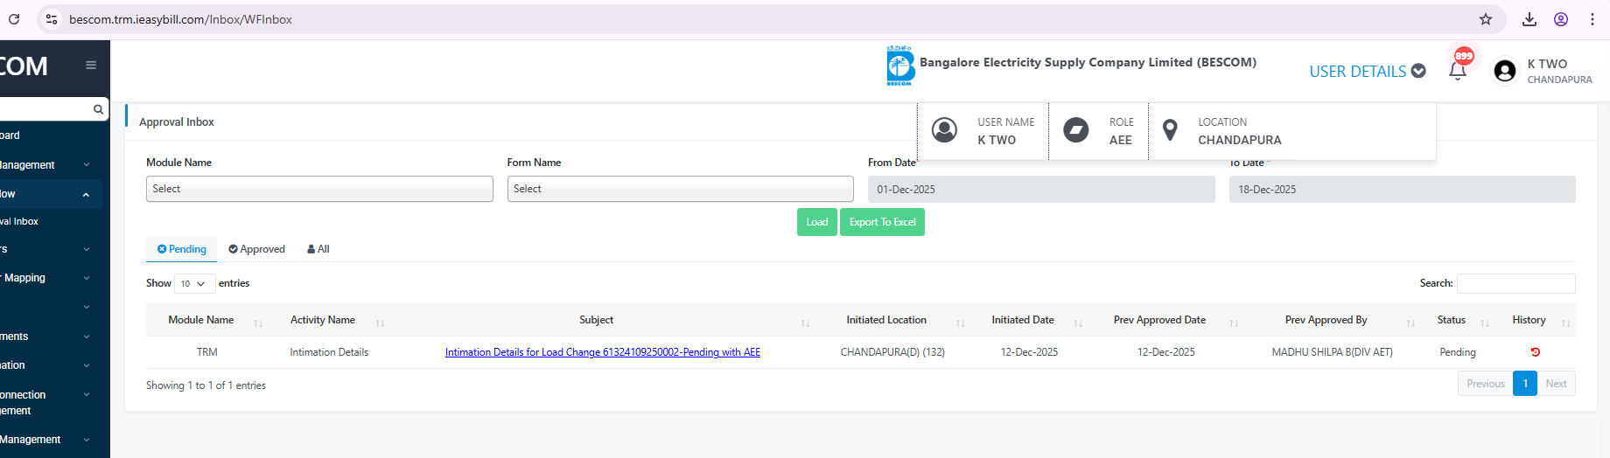Click the Load button
1610x458 pixels.
tap(817, 222)
